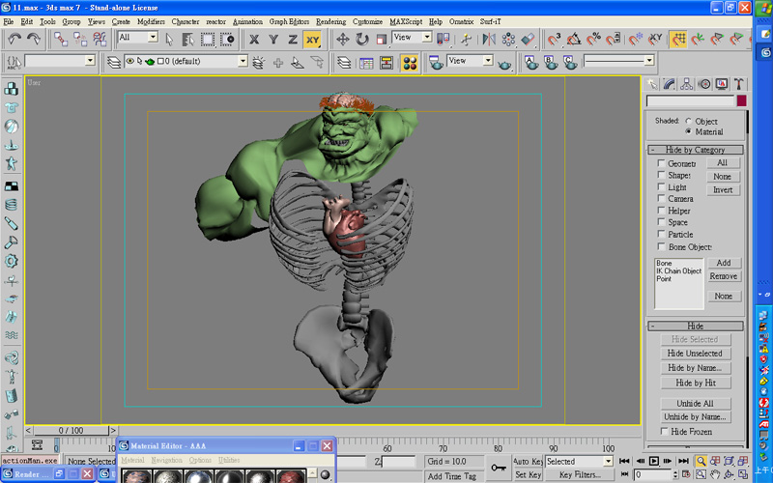The width and height of the screenshot is (773, 483).
Task: Click the object name input field
Action: (691, 100)
